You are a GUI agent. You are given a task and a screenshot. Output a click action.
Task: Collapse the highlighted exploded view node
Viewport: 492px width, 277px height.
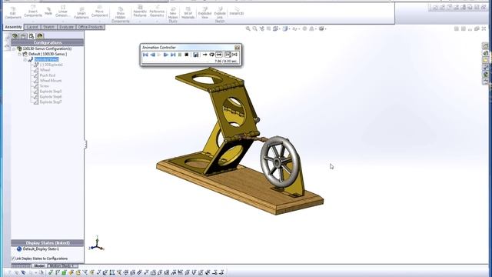click(25, 60)
